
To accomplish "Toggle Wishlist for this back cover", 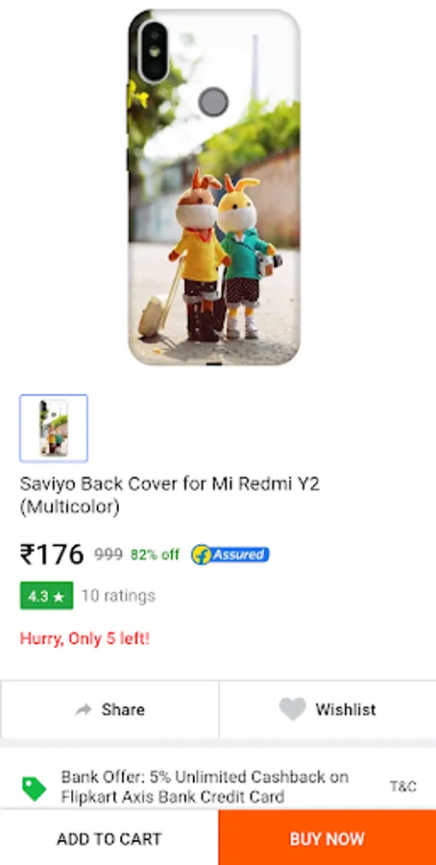I will tap(327, 709).
